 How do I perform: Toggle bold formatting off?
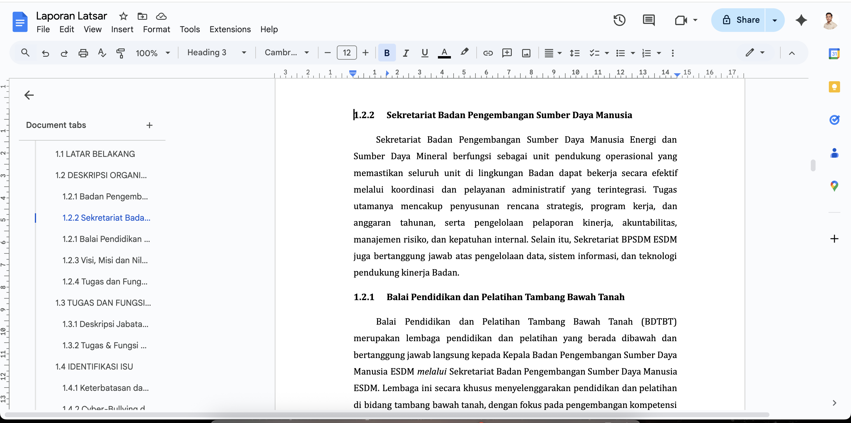click(x=387, y=53)
